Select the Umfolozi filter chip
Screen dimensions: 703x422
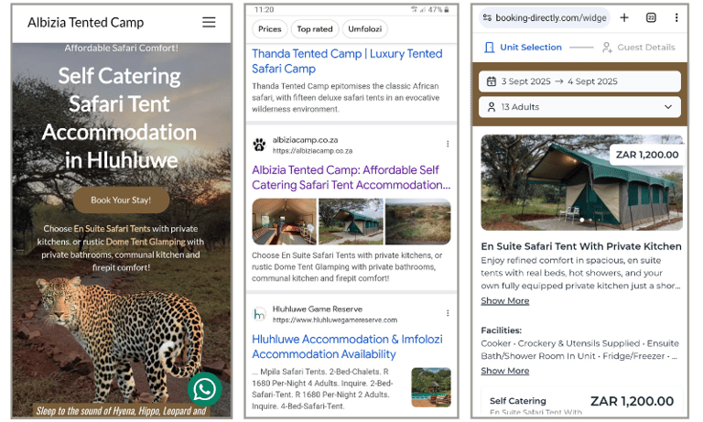click(365, 28)
